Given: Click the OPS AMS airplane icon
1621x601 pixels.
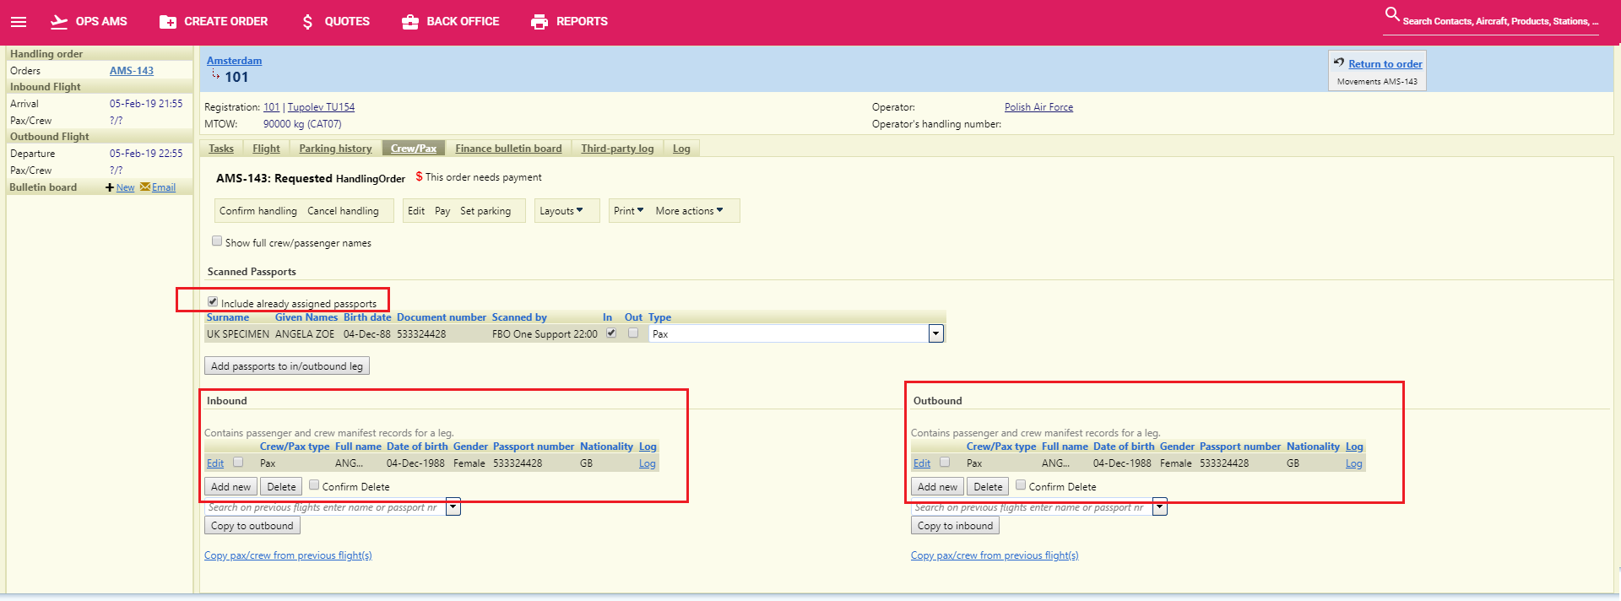Looking at the screenshot, I should click(x=59, y=22).
